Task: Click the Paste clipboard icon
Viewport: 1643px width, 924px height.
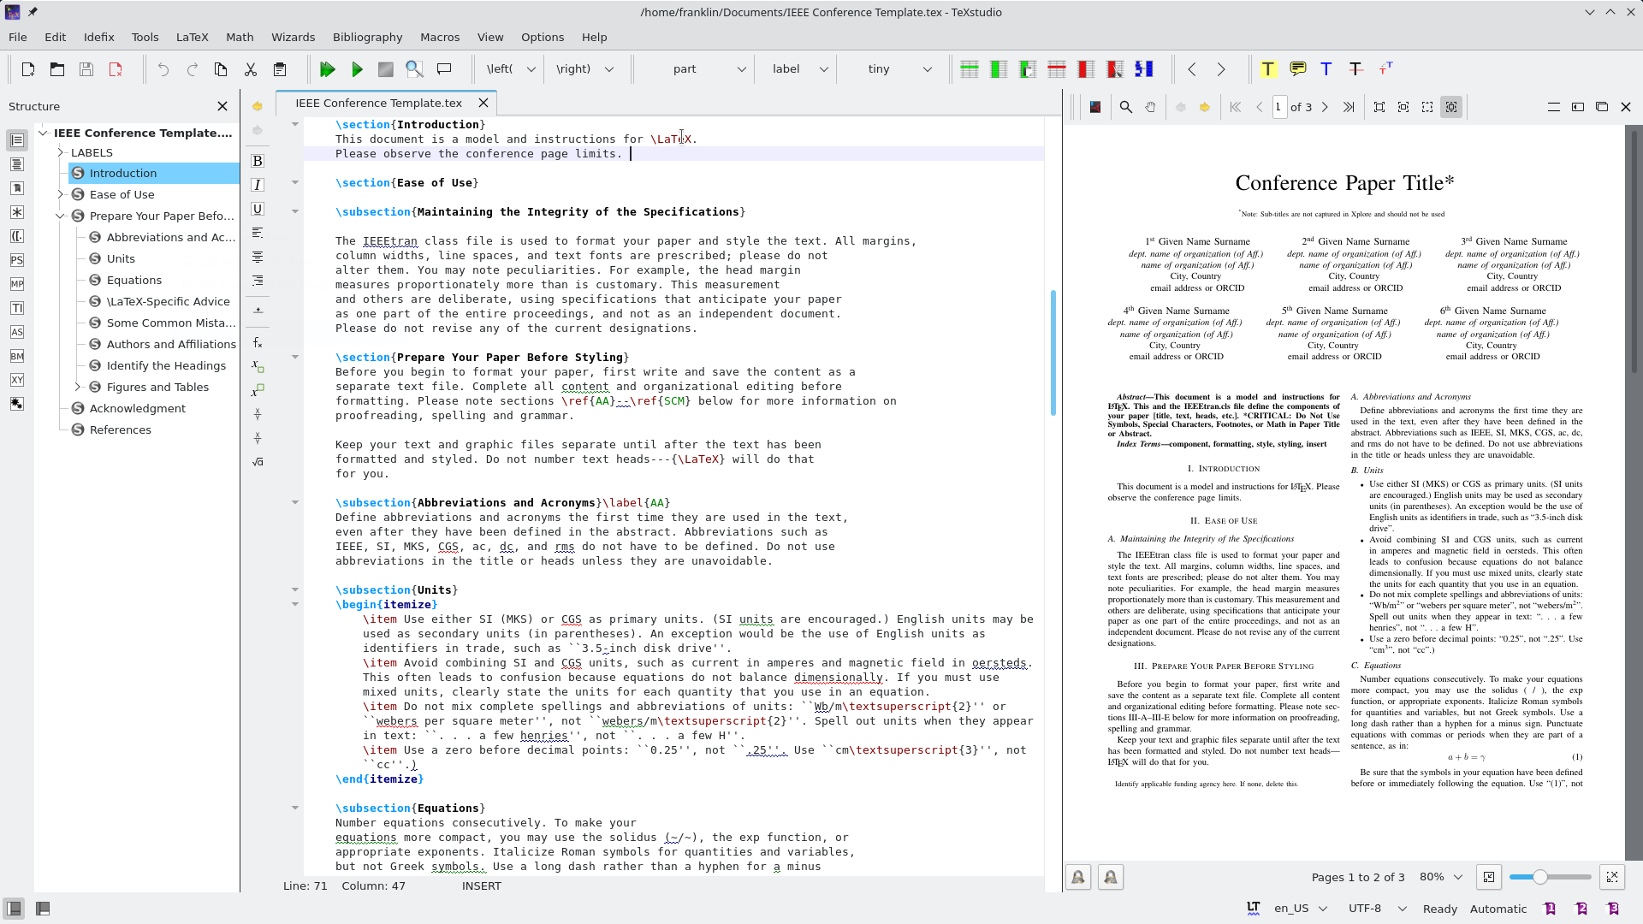Action: [x=280, y=69]
